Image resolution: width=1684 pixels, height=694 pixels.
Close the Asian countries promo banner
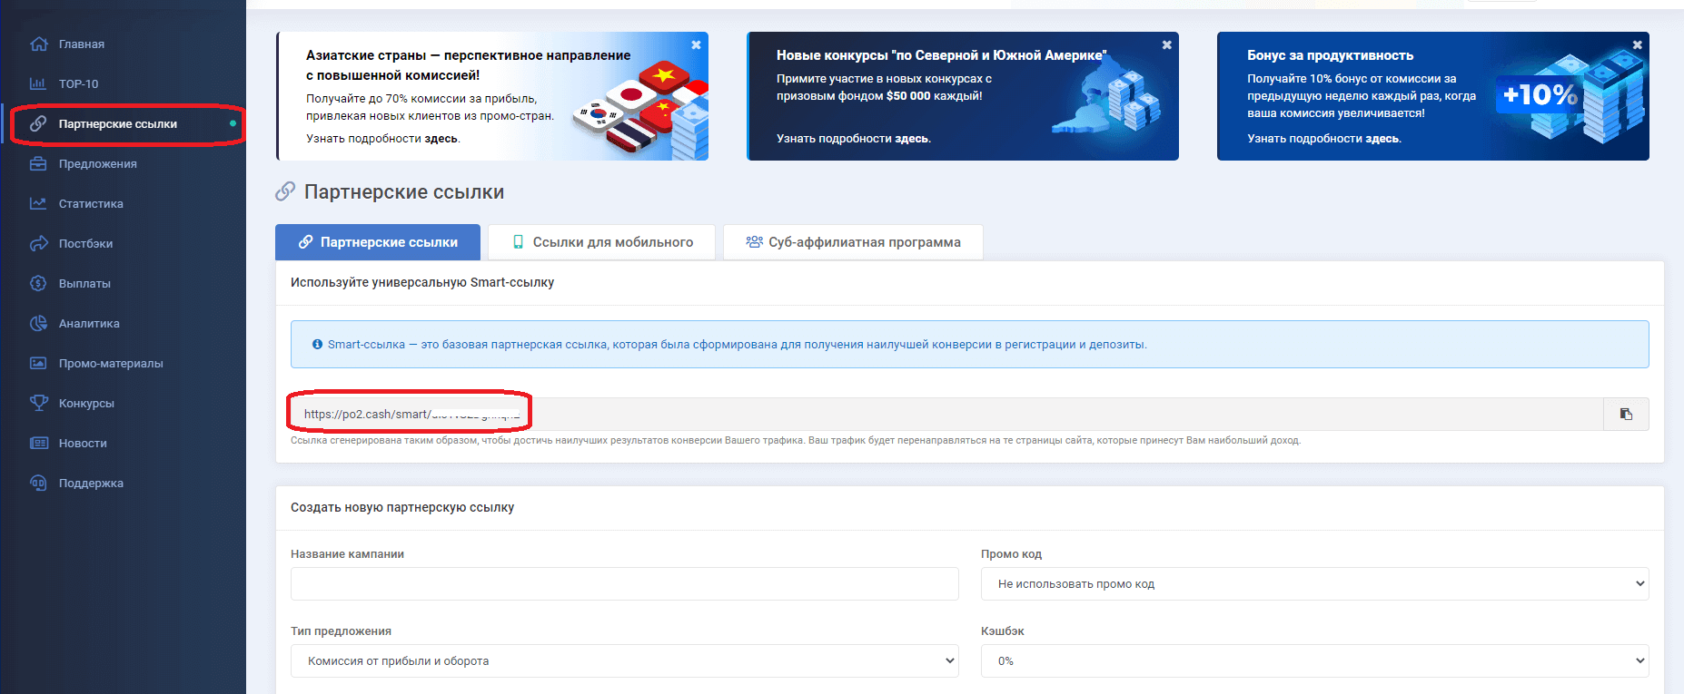coord(696,44)
